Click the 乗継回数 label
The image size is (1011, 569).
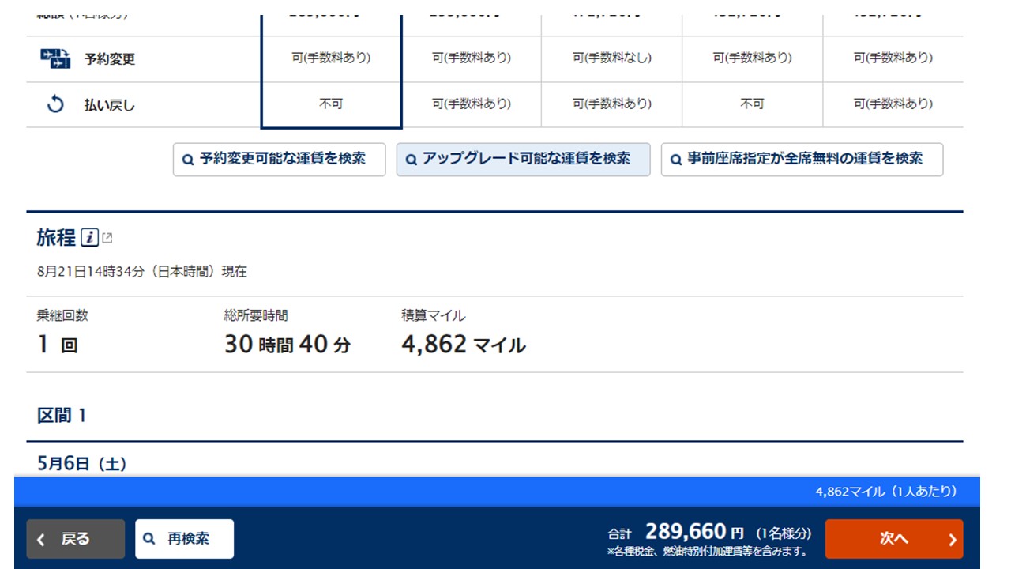click(x=62, y=315)
